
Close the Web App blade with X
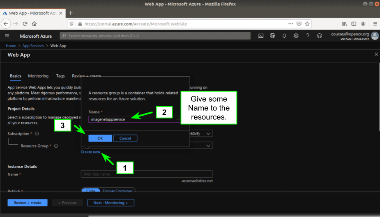point(376,55)
